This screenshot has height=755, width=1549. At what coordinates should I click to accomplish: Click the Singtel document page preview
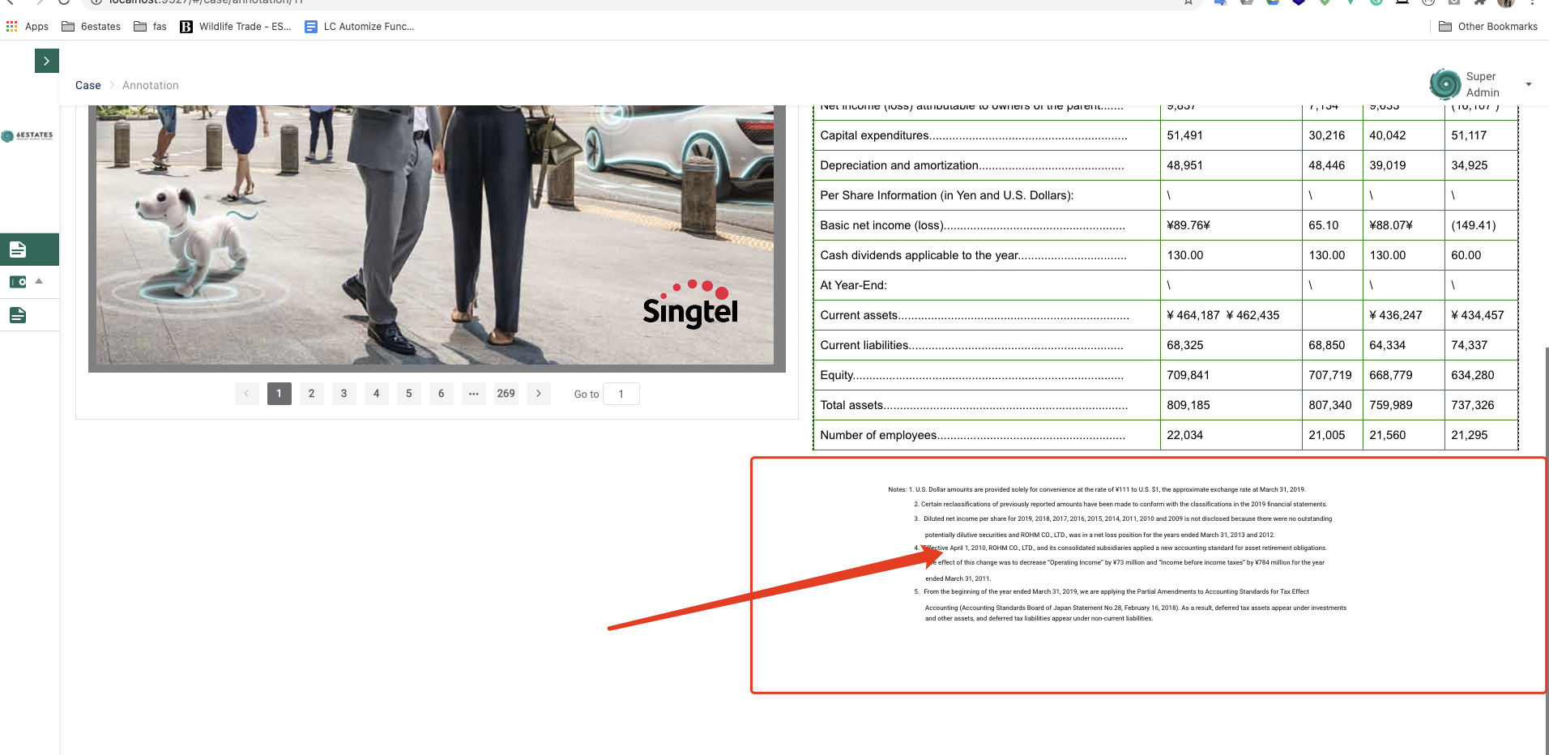[x=437, y=238]
